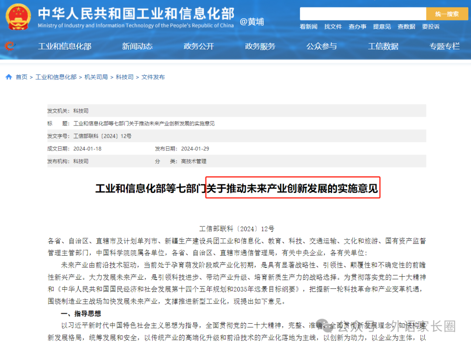Click the 统一搜索 search button
Image resolution: width=471 pixels, height=345 pixels.
(x=447, y=14)
